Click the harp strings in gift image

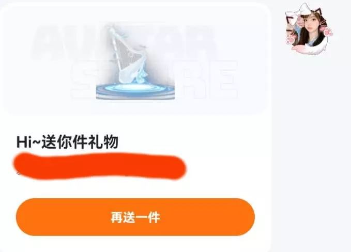(128, 56)
